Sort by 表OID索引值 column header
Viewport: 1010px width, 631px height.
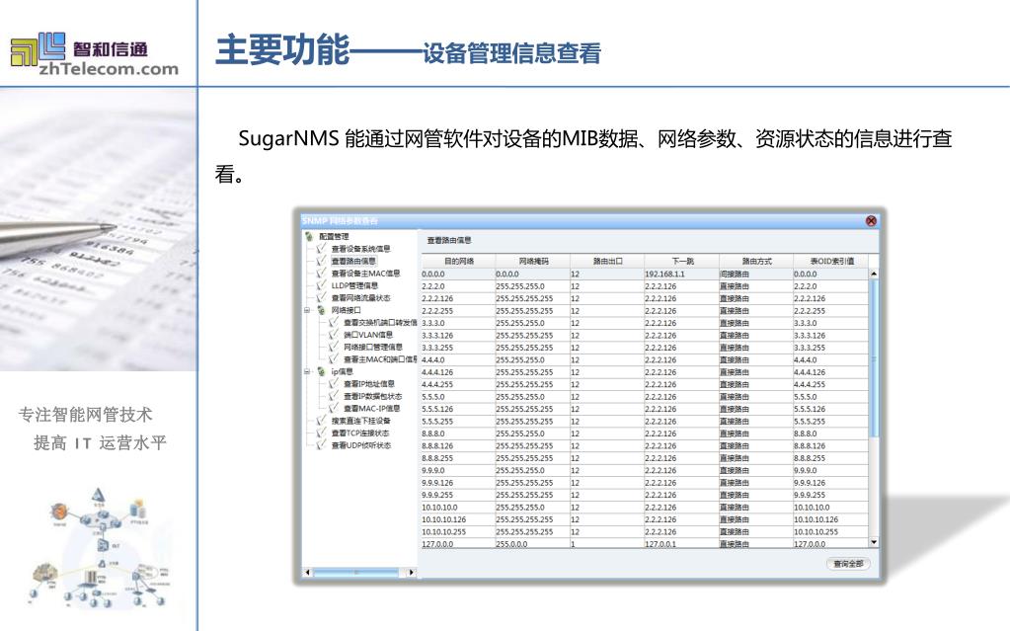tap(831, 261)
